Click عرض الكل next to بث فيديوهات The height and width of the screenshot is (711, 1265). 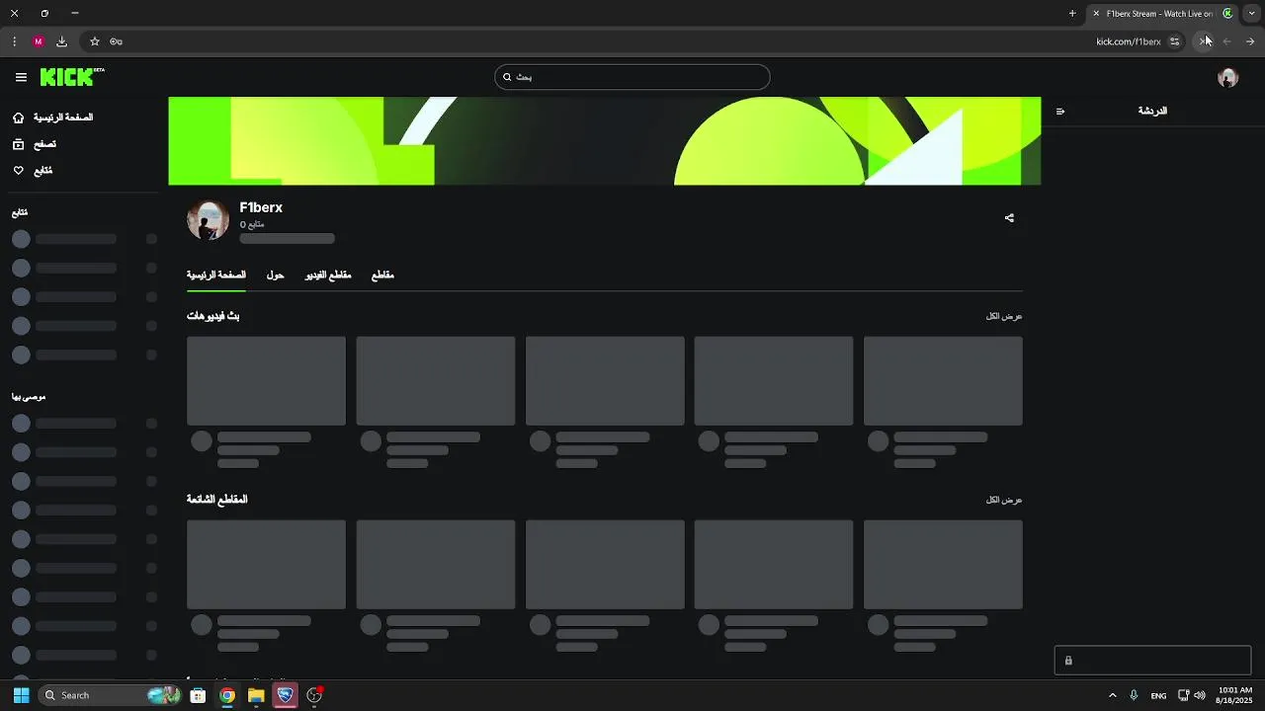[x=1004, y=316]
